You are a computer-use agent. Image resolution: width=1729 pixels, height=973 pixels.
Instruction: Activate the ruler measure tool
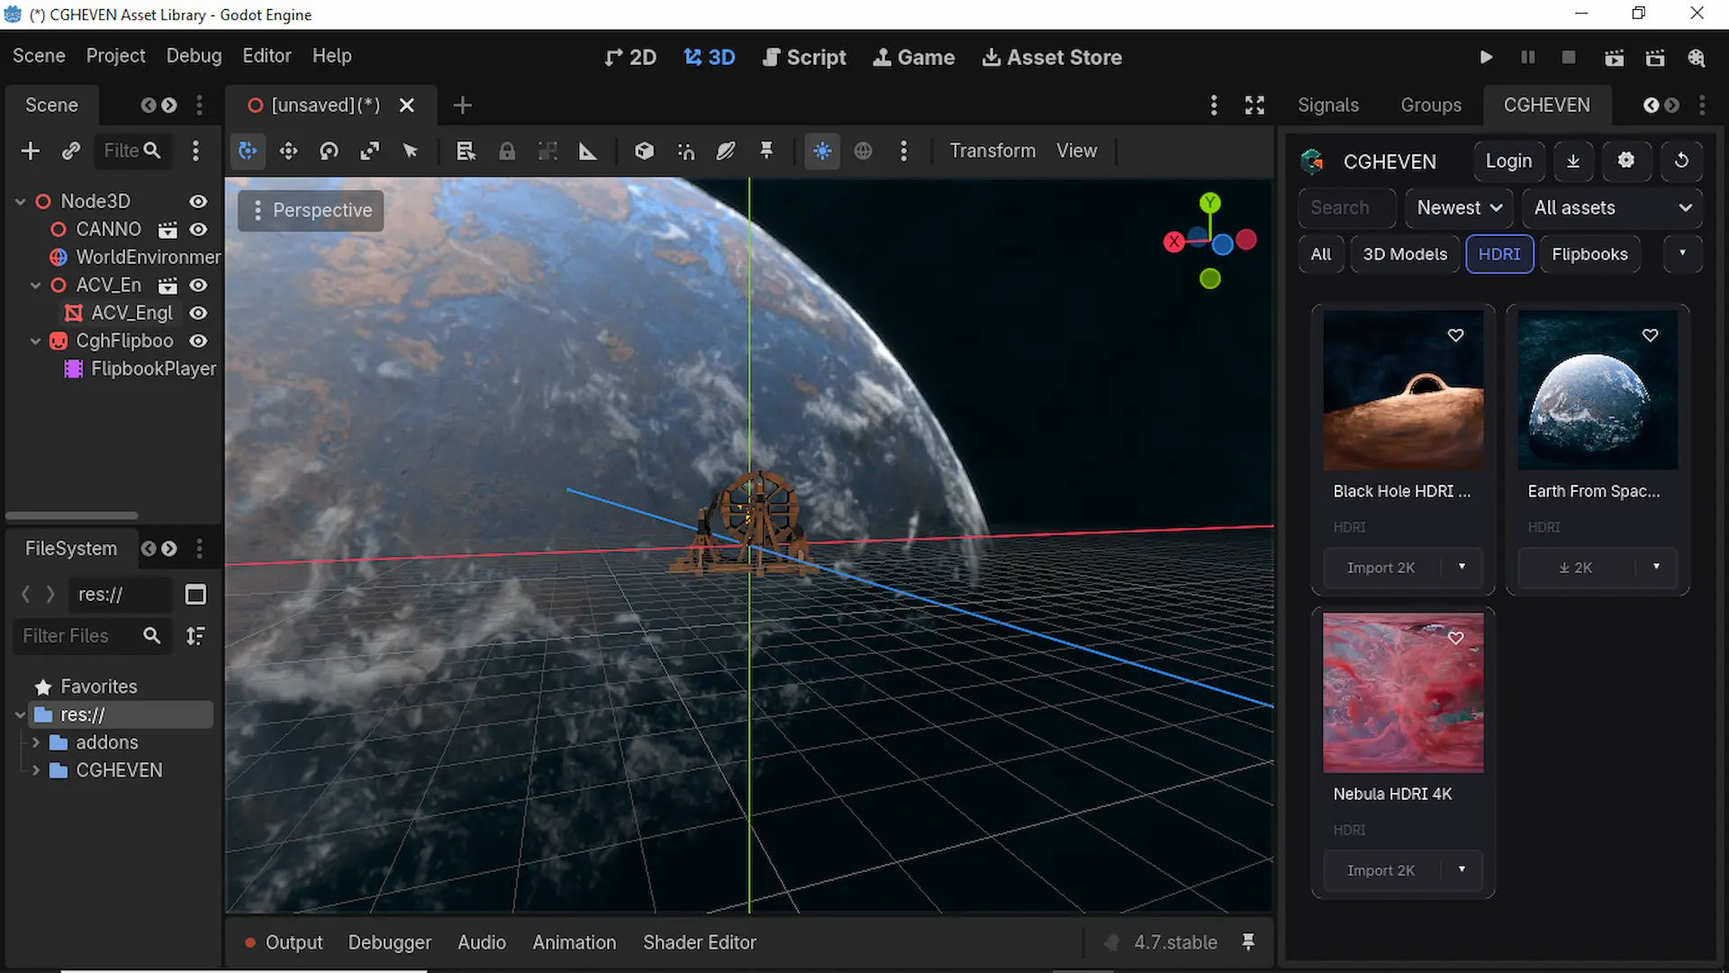[588, 151]
